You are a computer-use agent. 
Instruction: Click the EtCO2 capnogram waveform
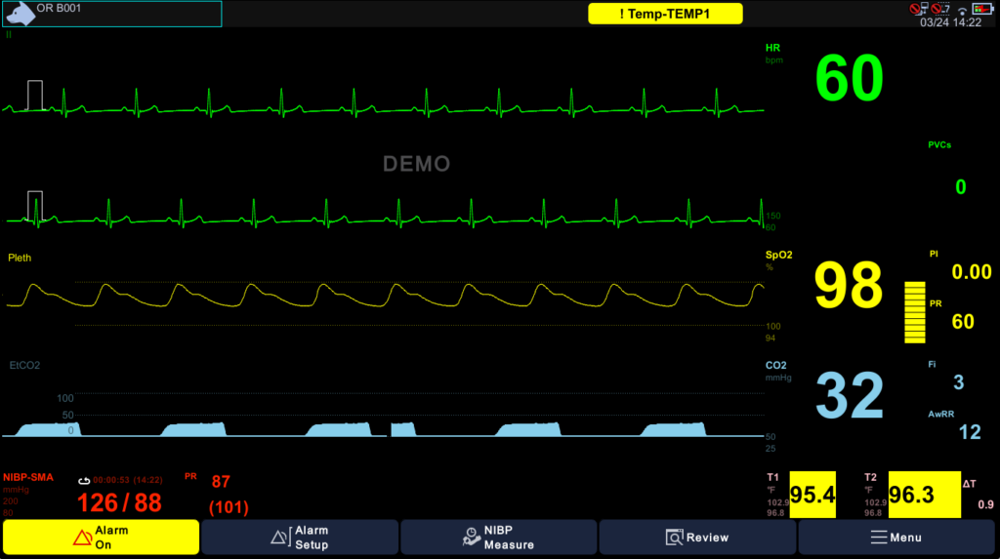point(383,429)
